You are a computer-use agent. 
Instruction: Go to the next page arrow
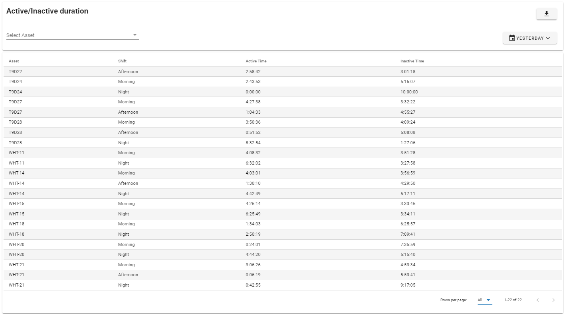tap(553, 300)
